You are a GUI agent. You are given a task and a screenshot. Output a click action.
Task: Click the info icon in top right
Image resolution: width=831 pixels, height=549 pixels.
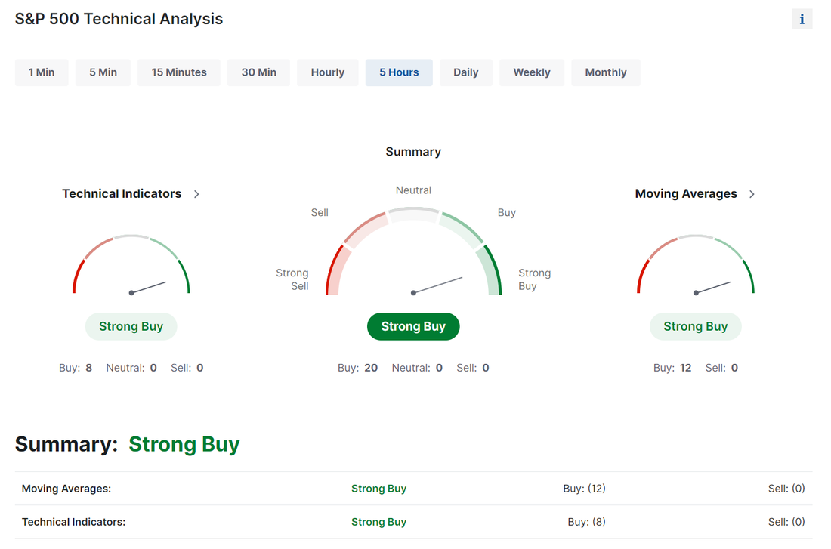802,19
